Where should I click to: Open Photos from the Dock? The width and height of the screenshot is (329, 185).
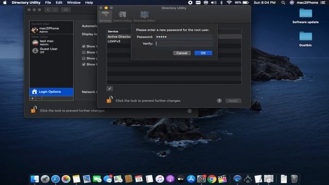[66, 179]
